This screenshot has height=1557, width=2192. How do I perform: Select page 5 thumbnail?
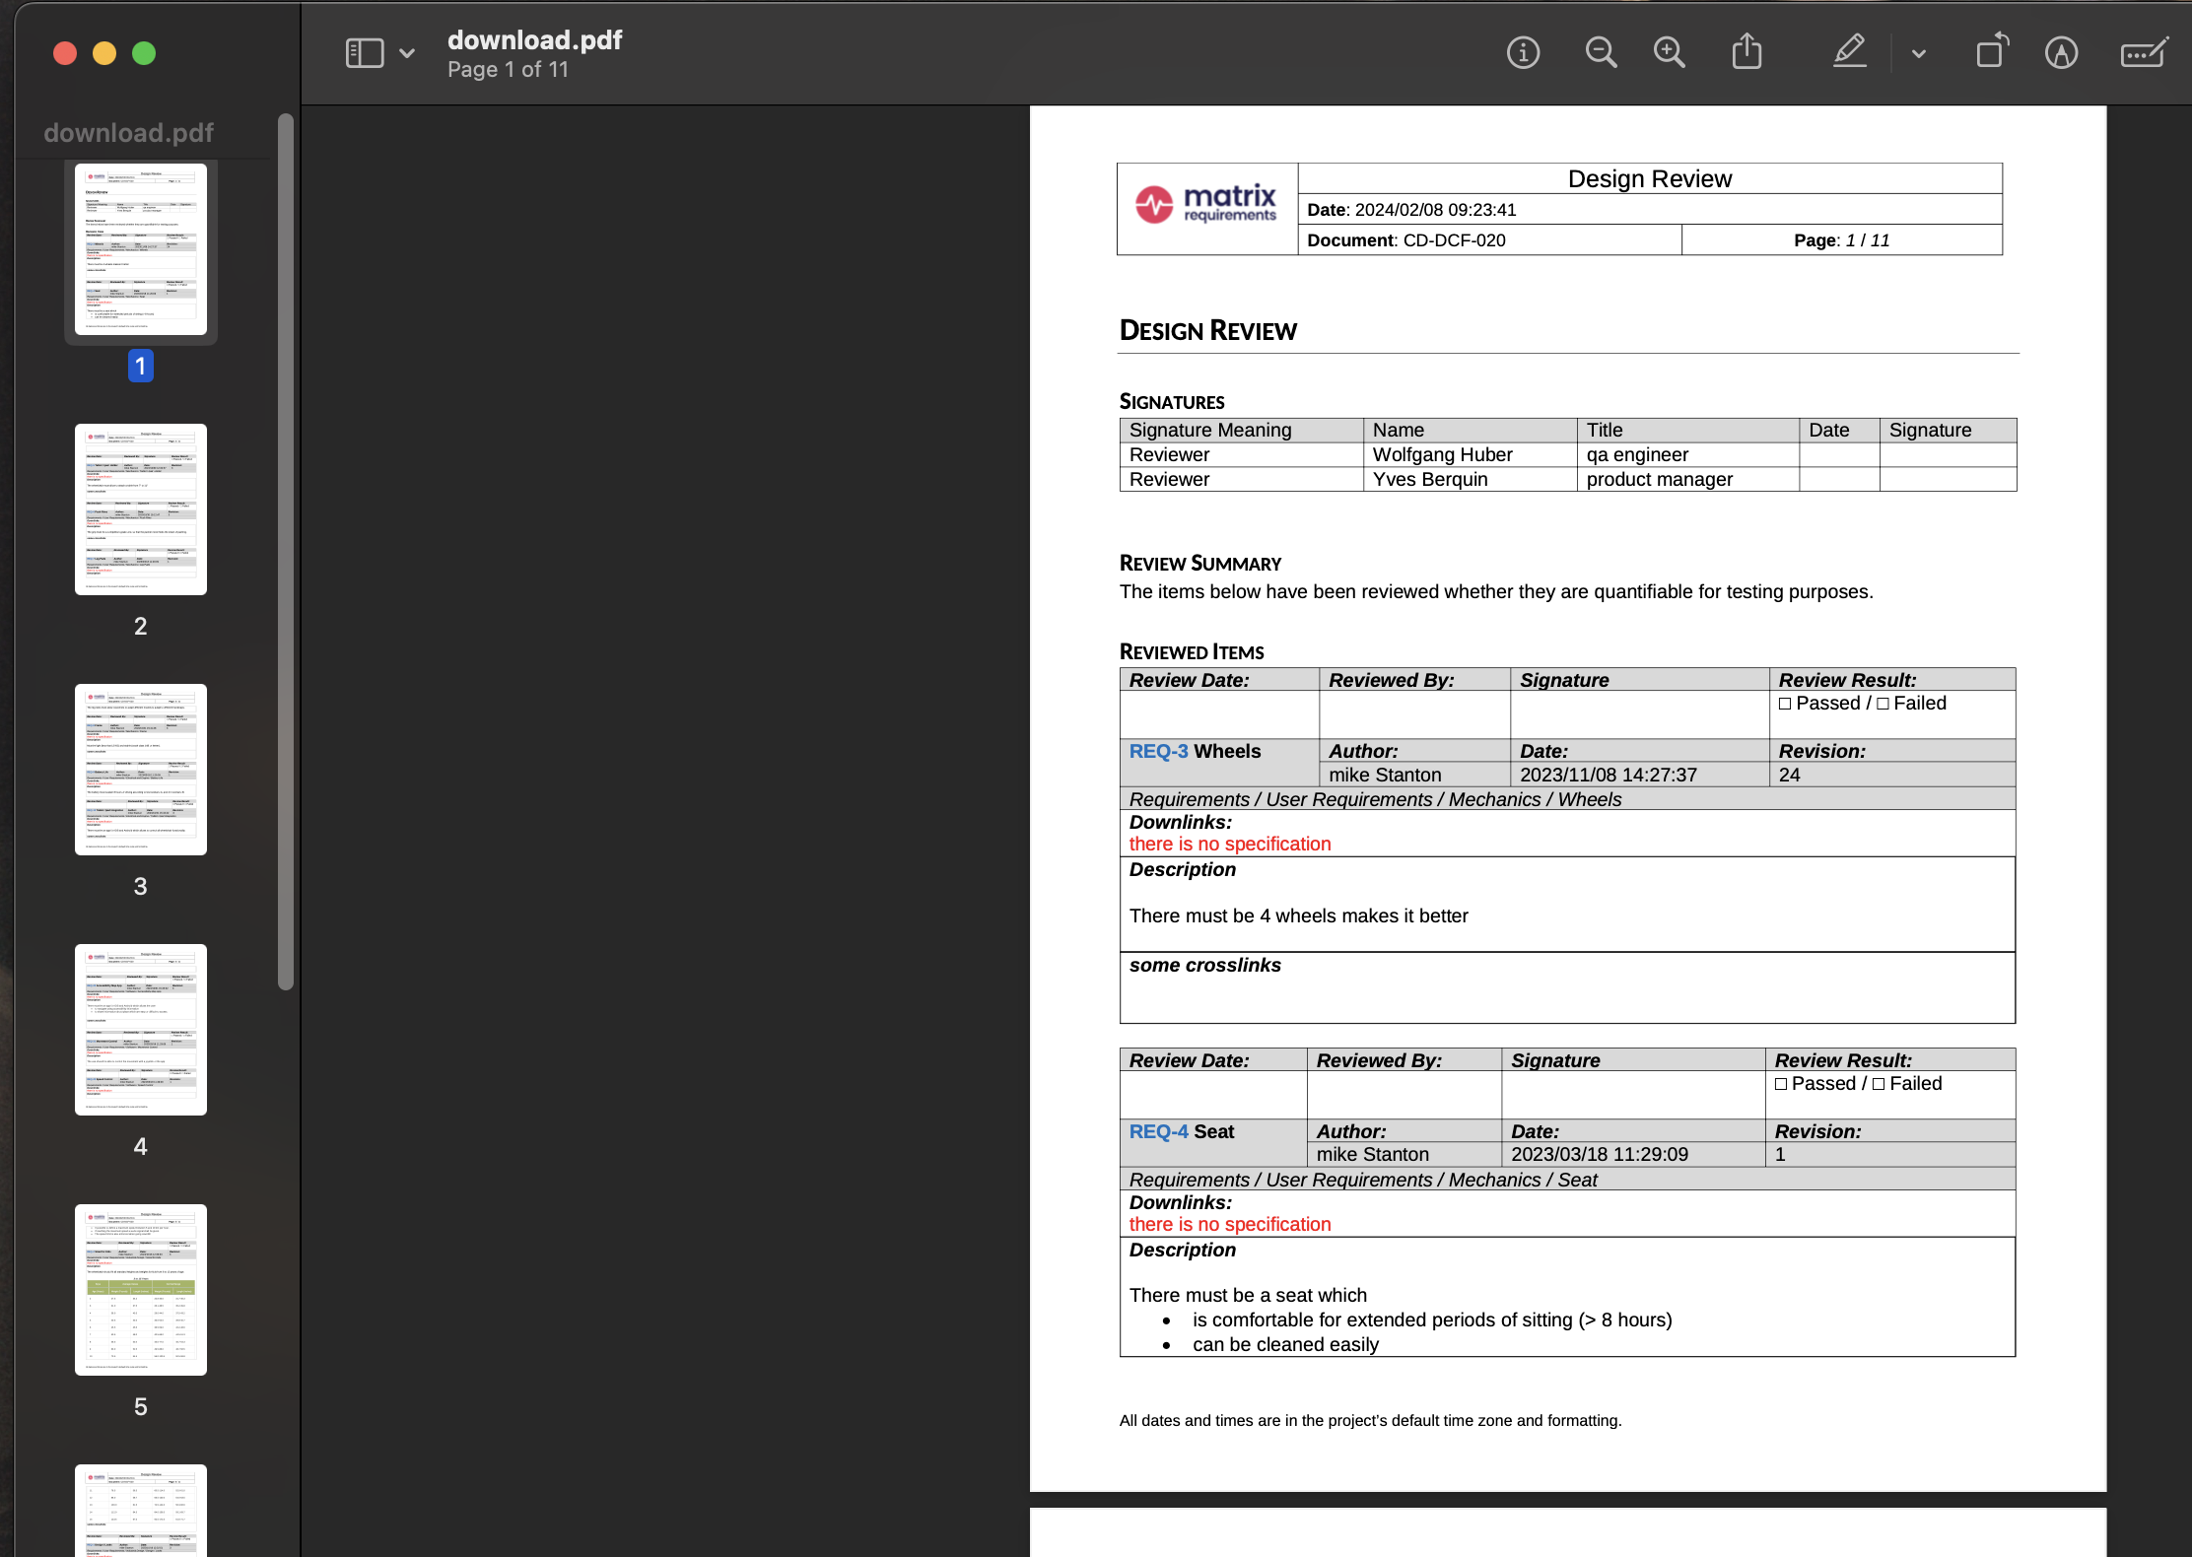point(141,1290)
